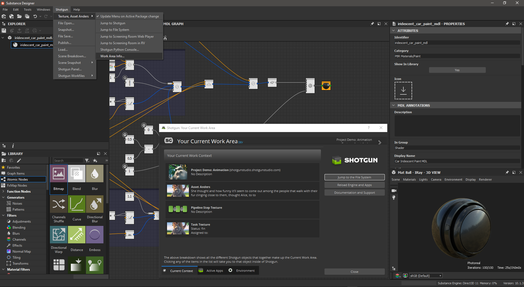
Task: Click the Identifier text field
Action: pyautogui.click(x=457, y=43)
